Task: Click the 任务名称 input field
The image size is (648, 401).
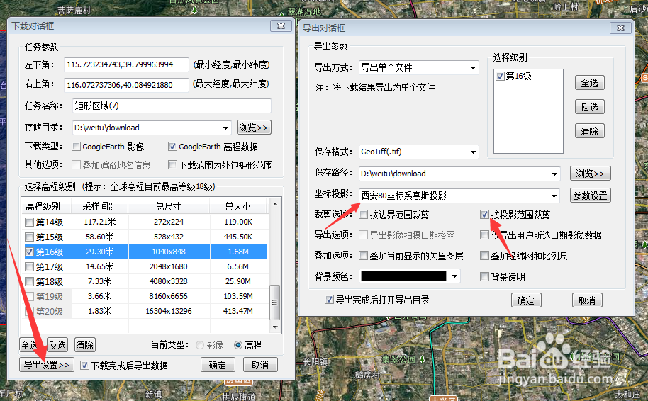Action: click(172, 106)
